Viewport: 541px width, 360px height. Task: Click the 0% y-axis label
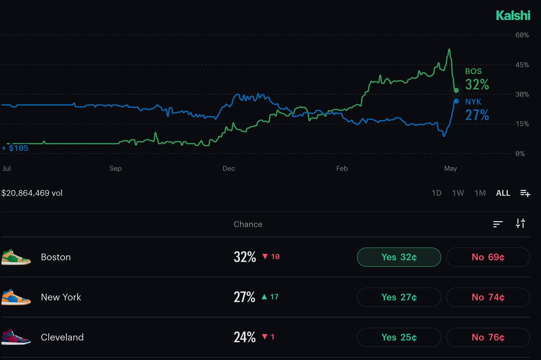click(x=520, y=154)
